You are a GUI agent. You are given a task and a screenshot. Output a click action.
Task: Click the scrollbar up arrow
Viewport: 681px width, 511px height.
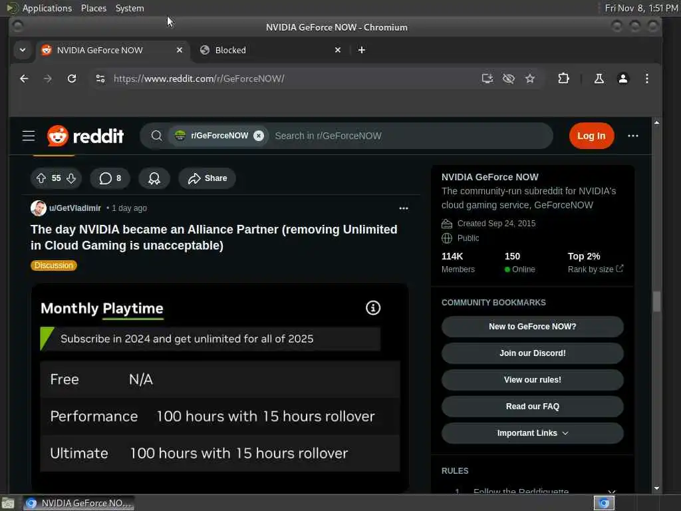(656, 123)
